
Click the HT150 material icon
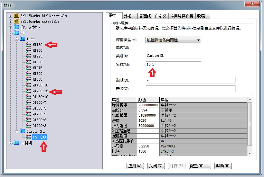(x=28, y=45)
